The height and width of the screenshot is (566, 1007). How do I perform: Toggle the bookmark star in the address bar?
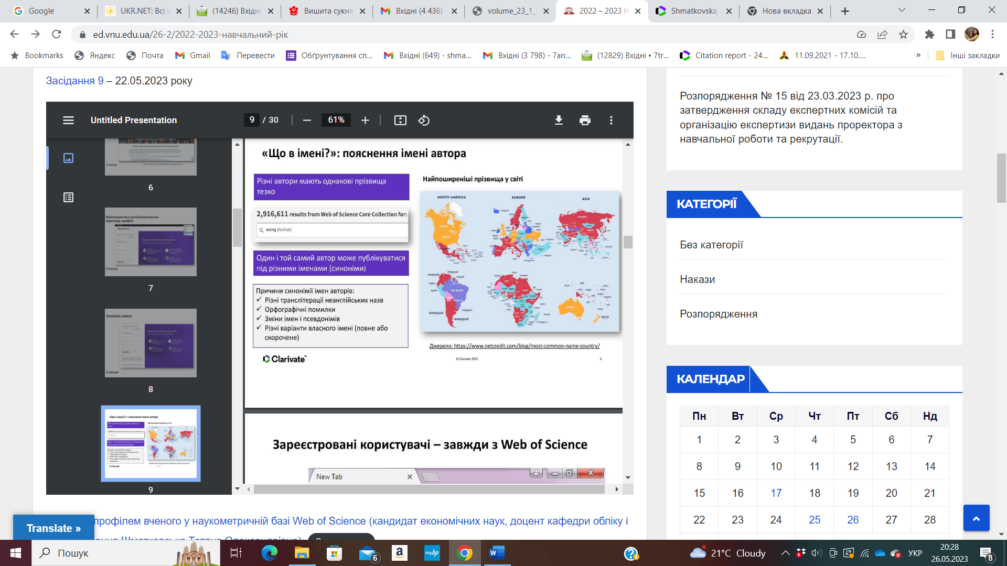[904, 34]
